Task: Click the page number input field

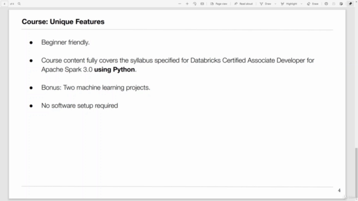Action: [4, 4]
